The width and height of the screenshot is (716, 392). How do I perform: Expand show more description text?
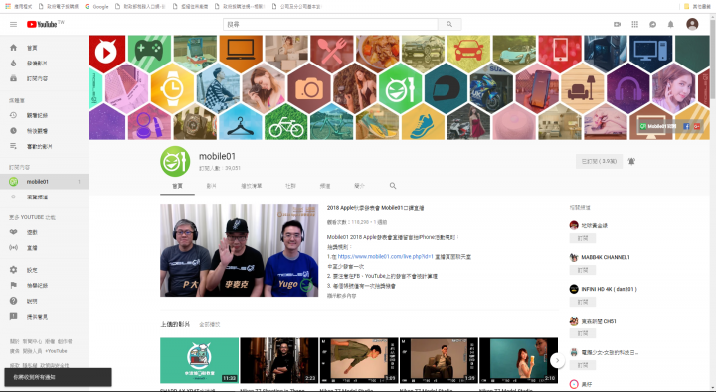(341, 296)
